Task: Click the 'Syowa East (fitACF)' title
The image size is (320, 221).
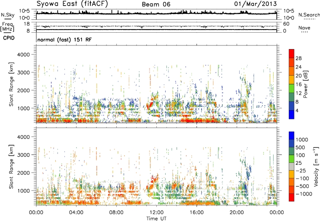Action: point(72,4)
